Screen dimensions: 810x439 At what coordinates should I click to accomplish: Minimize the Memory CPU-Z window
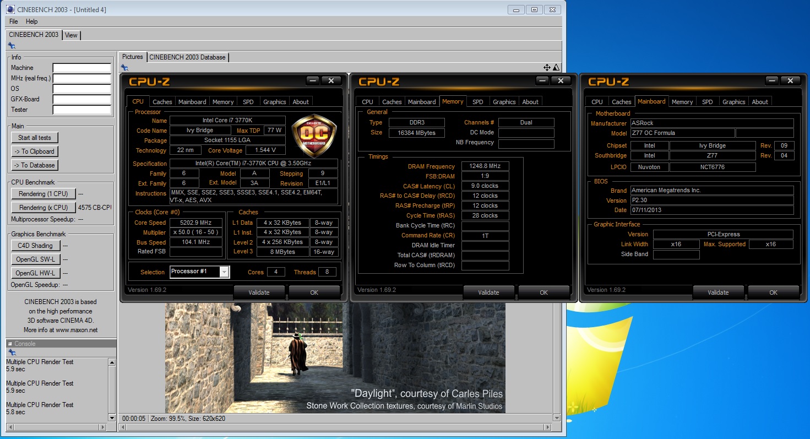[542, 81]
